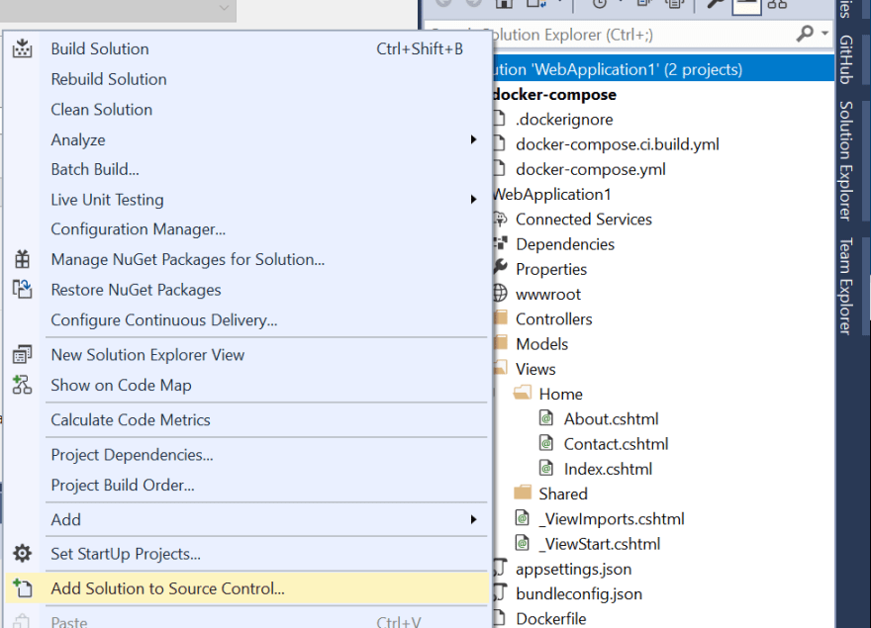The height and width of the screenshot is (628, 871).
Task: Click the Properties wrench icon
Action: click(501, 267)
